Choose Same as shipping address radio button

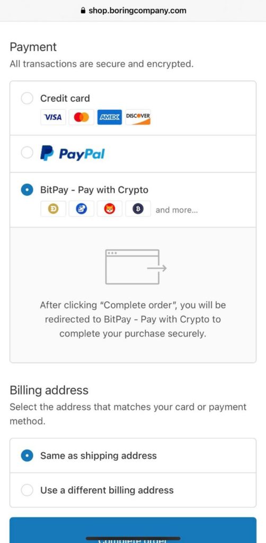coord(27,456)
